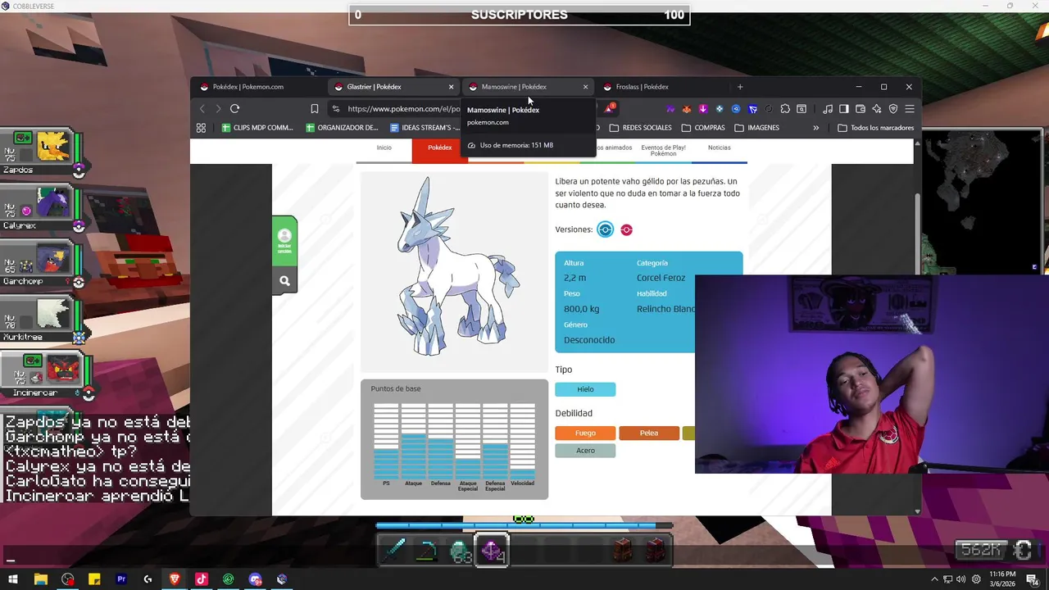The width and height of the screenshot is (1049, 590).
Task: Select the blue Pokémon version icon
Action: (605, 229)
